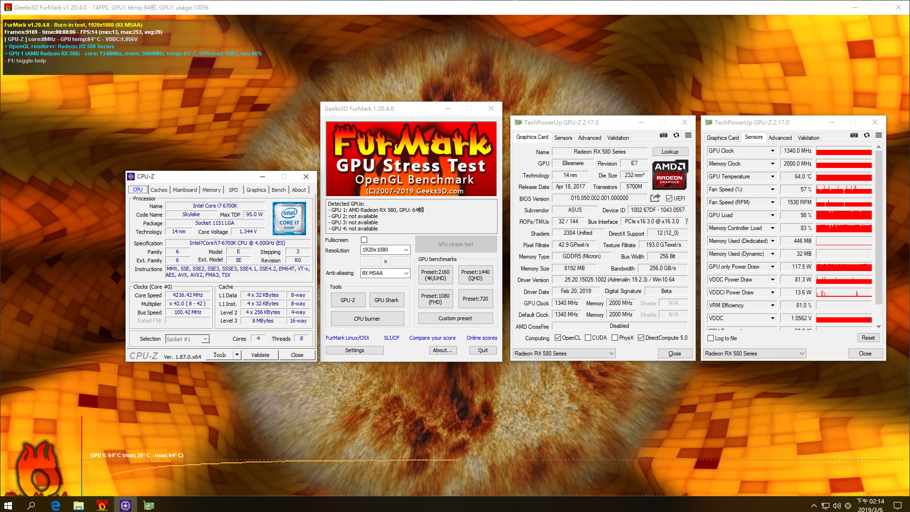This screenshot has height=512, width=910.
Task: Launch GPU Shark tool in FurMark
Action: (386, 300)
